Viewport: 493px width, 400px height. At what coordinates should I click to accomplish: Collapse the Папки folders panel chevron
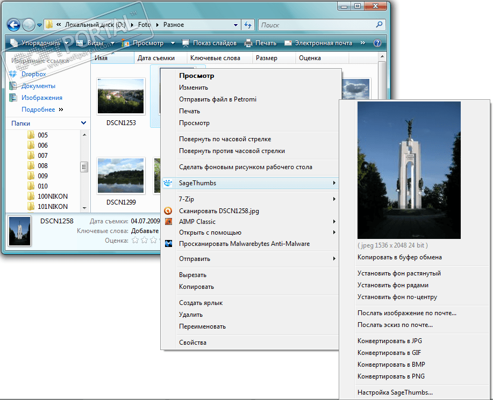[83, 123]
